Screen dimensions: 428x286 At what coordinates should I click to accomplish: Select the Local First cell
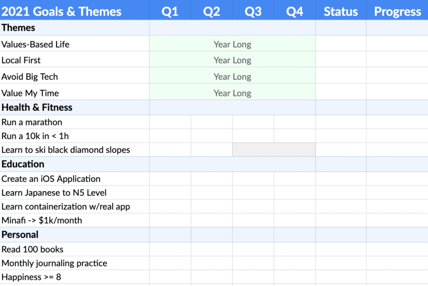[75, 59]
